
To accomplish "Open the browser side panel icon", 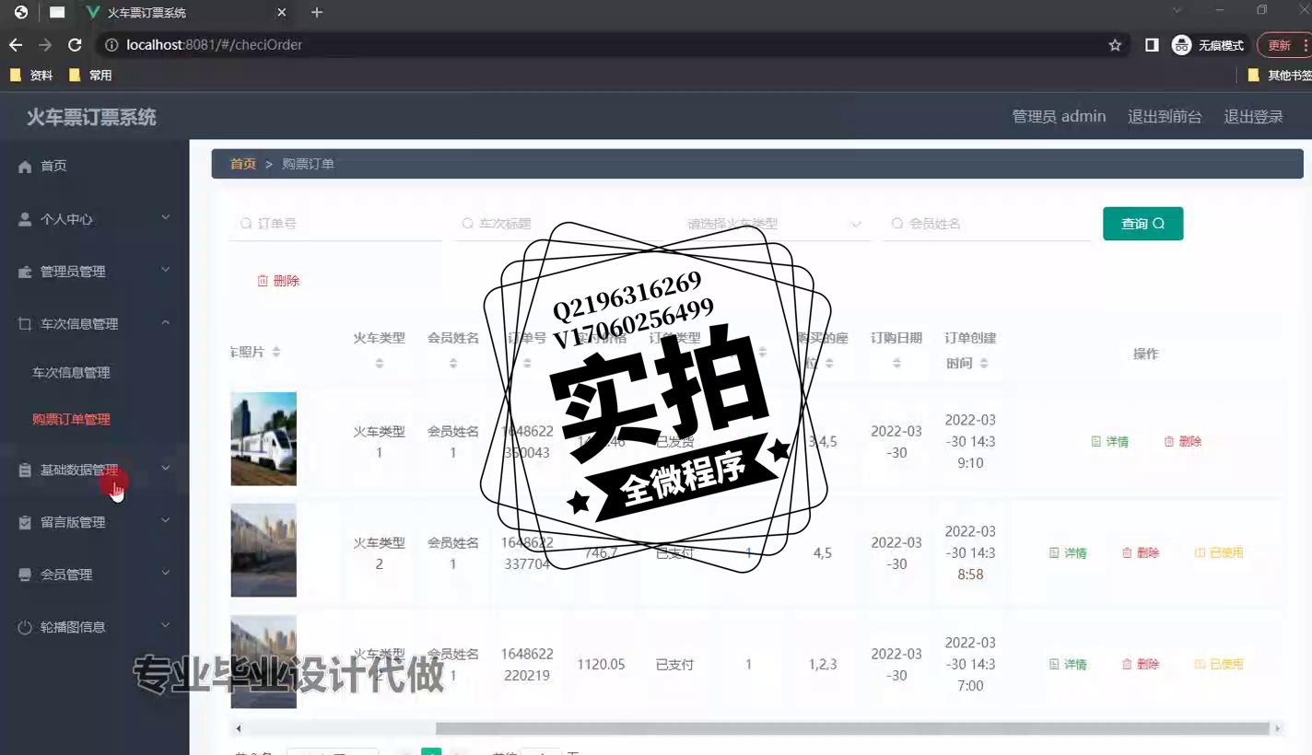I will tap(1152, 44).
